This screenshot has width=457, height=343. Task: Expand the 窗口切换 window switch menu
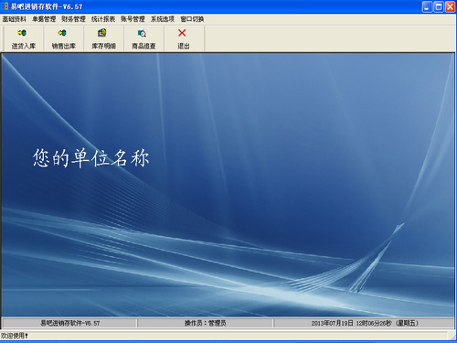point(192,19)
